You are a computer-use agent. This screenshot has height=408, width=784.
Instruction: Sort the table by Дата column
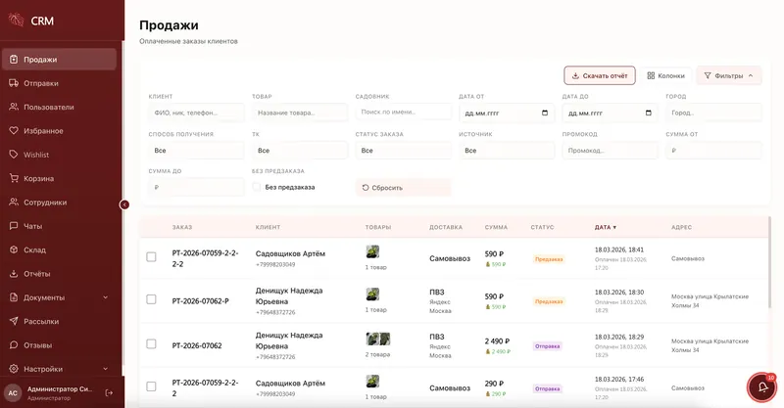pyautogui.click(x=605, y=227)
